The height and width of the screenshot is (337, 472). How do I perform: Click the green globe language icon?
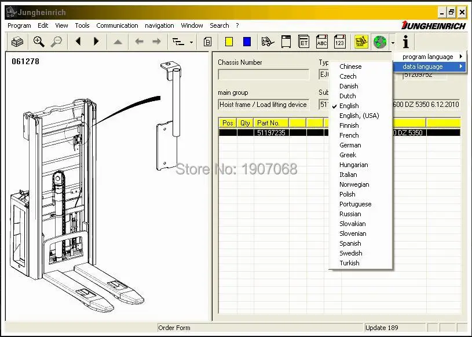(380, 42)
